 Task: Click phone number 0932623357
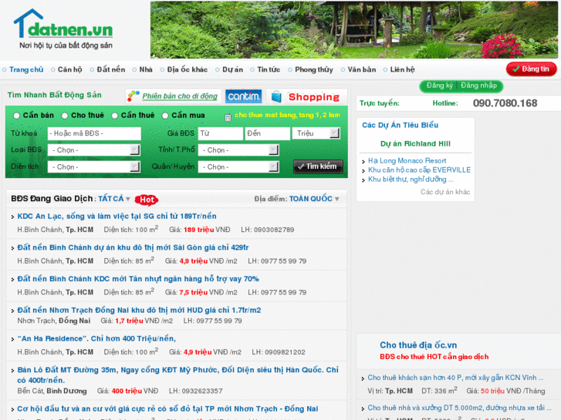(201, 391)
